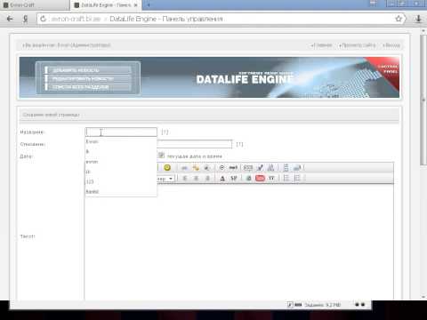Click the align center icon

click(x=196, y=178)
